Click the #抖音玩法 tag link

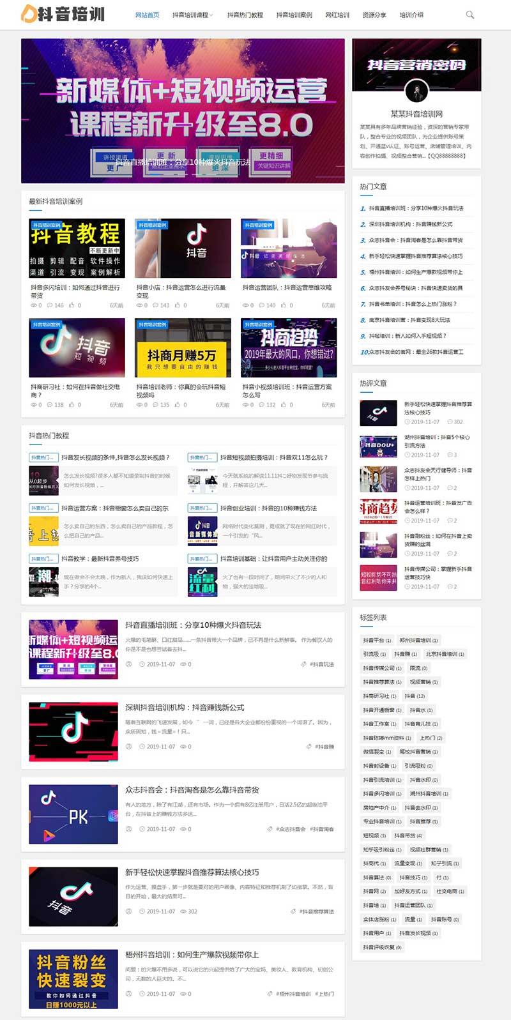pos(322,664)
